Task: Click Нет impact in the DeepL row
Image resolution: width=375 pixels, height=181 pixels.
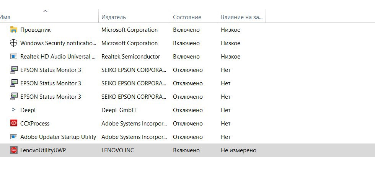Action: pos(225,110)
